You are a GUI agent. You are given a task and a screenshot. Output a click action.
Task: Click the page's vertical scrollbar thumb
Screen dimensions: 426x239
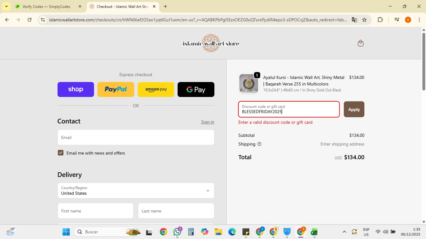424,62
